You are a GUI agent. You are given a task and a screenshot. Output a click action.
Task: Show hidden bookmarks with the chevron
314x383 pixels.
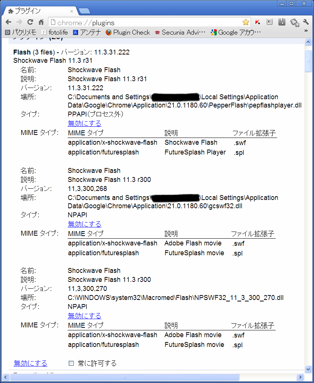[306, 31]
